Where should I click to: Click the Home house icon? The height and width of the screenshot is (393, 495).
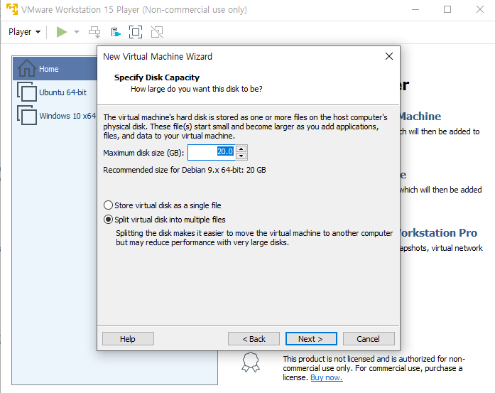click(26, 68)
